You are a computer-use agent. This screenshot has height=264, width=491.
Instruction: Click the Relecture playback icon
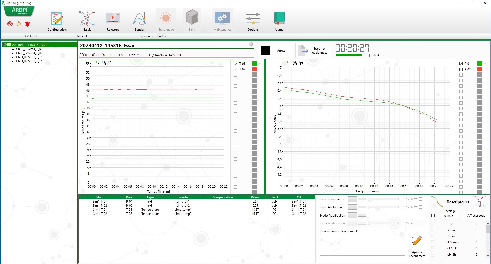[x=113, y=19]
